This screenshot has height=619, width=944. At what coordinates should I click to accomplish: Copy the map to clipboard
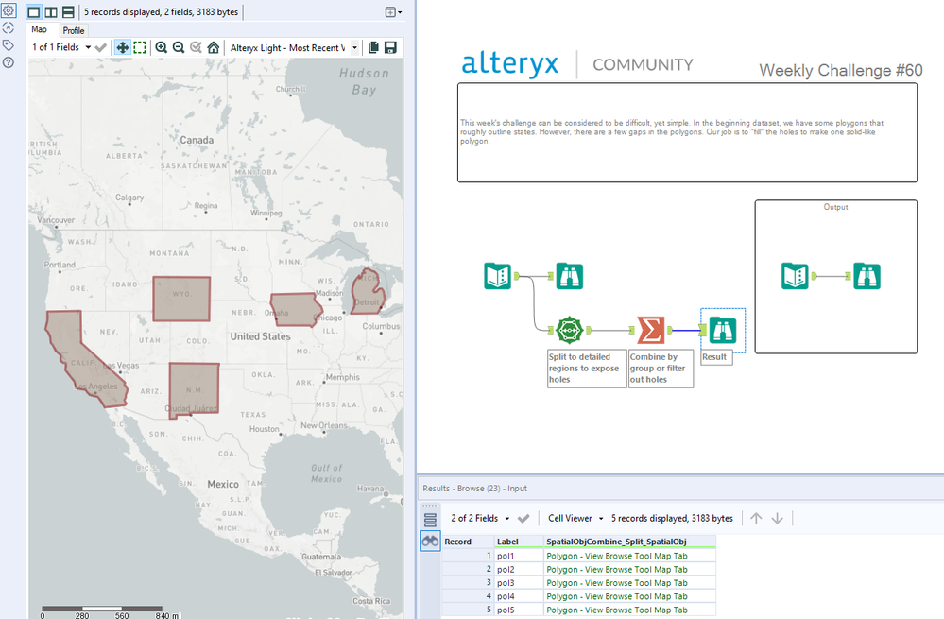click(373, 47)
